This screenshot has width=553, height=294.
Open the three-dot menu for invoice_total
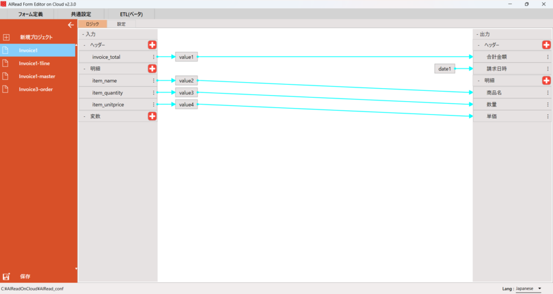click(x=154, y=57)
